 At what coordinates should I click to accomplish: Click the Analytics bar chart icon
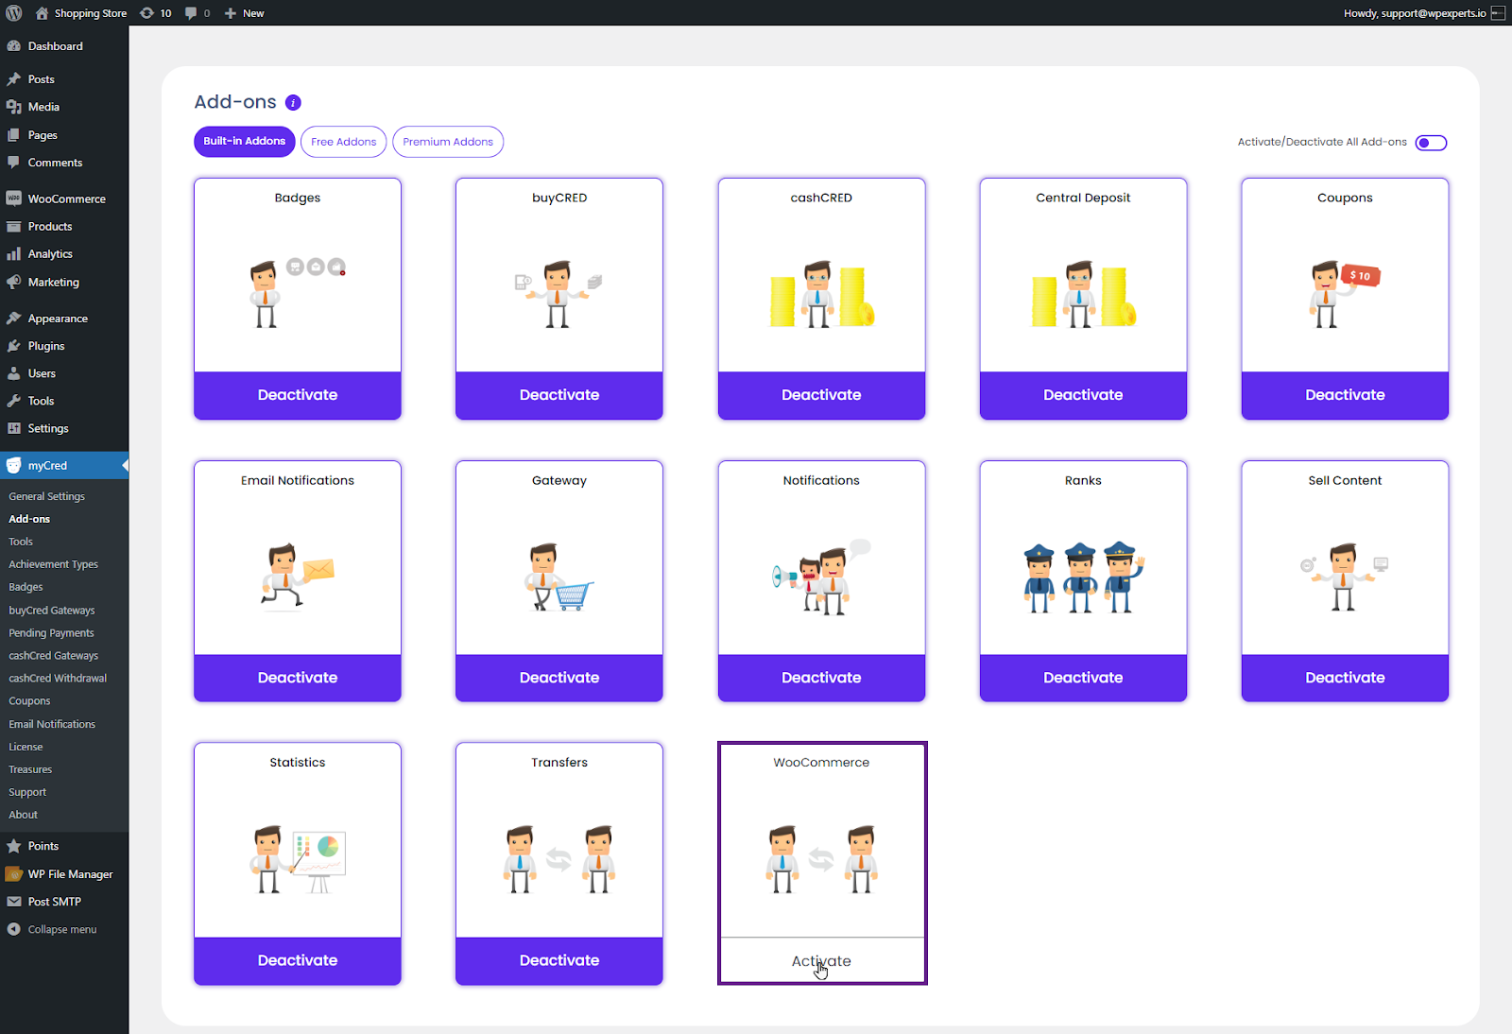coord(14,254)
